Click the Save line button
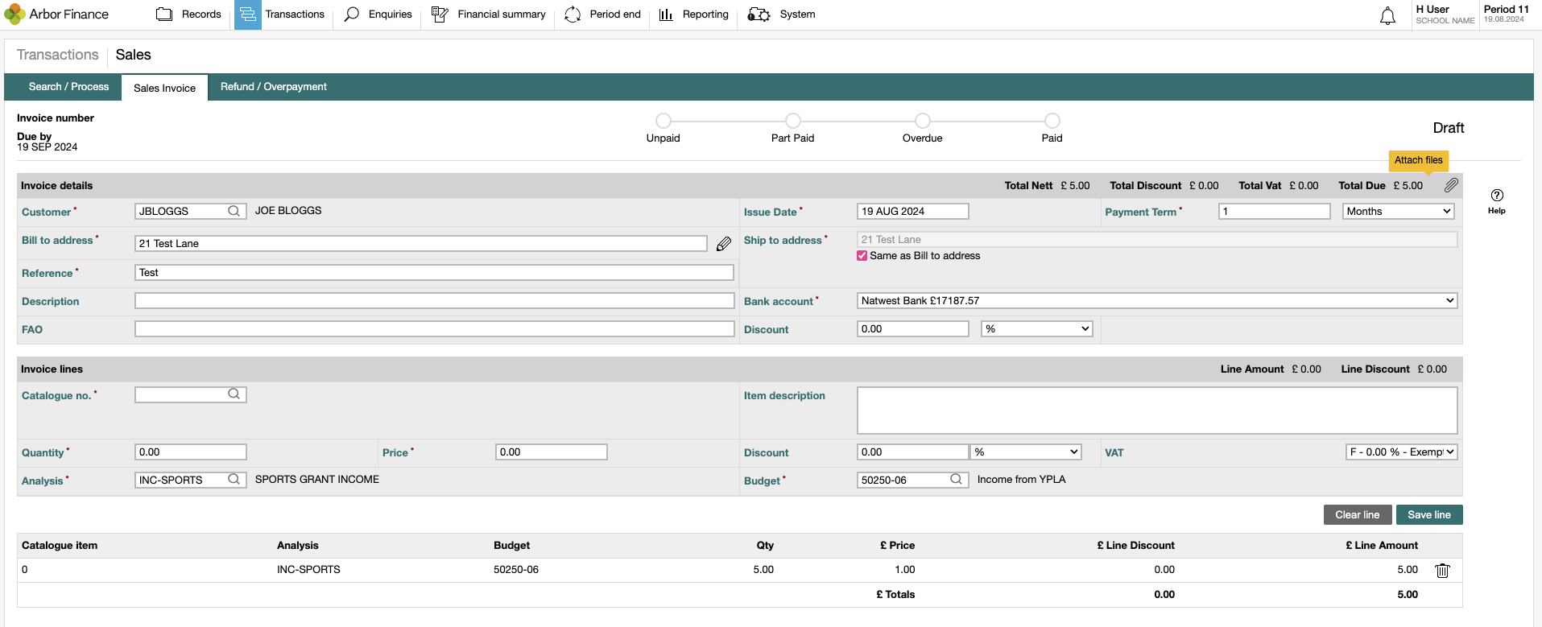Image resolution: width=1542 pixels, height=627 pixels. pyautogui.click(x=1429, y=515)
